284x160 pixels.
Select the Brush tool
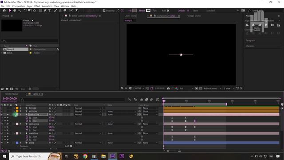point(55,11)
